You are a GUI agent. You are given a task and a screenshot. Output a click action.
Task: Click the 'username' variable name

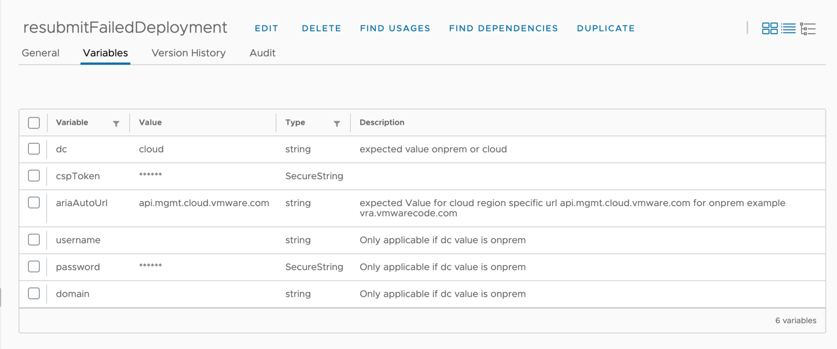click(x=78, y=240)
